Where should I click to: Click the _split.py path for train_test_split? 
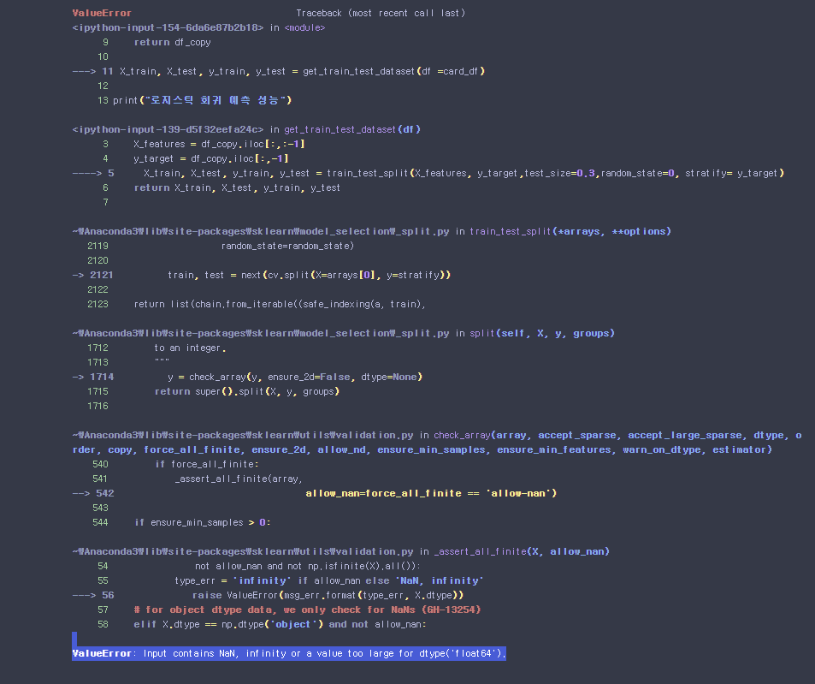[261, 231]
